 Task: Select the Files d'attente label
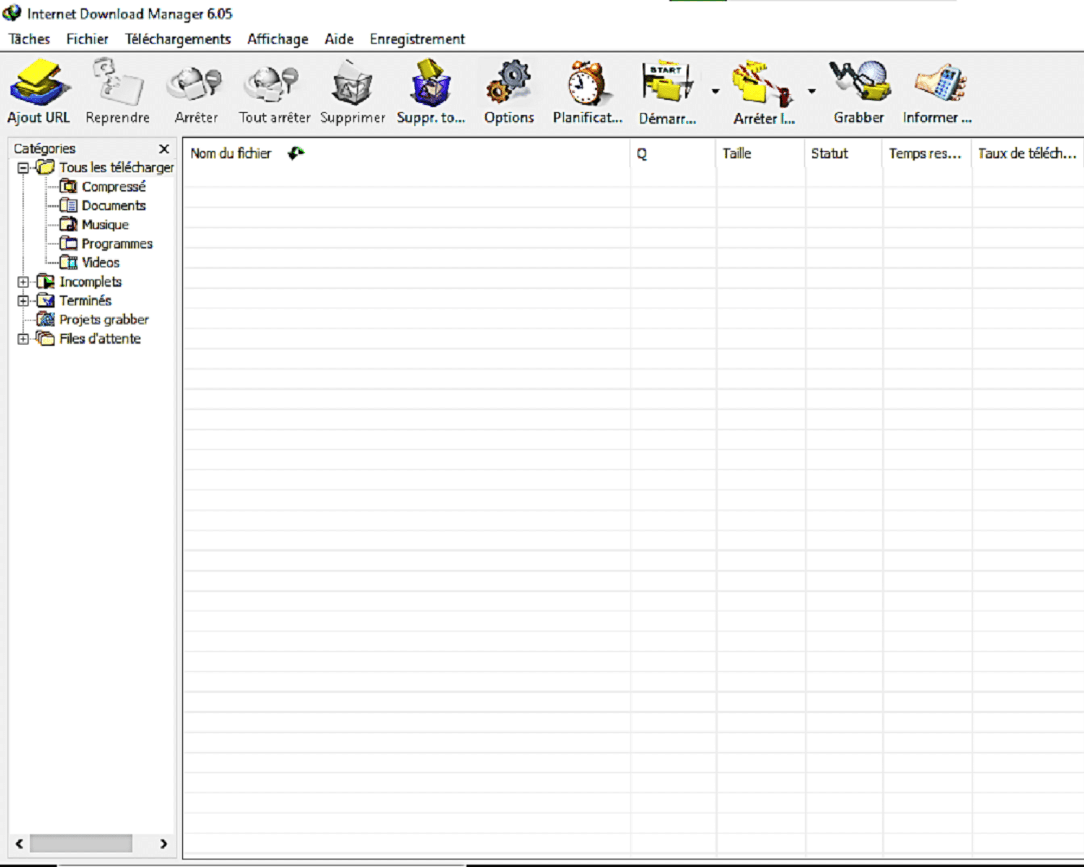[100, 338]
